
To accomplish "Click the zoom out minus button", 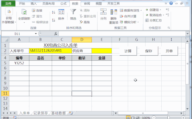I will (x=154, y=118).
